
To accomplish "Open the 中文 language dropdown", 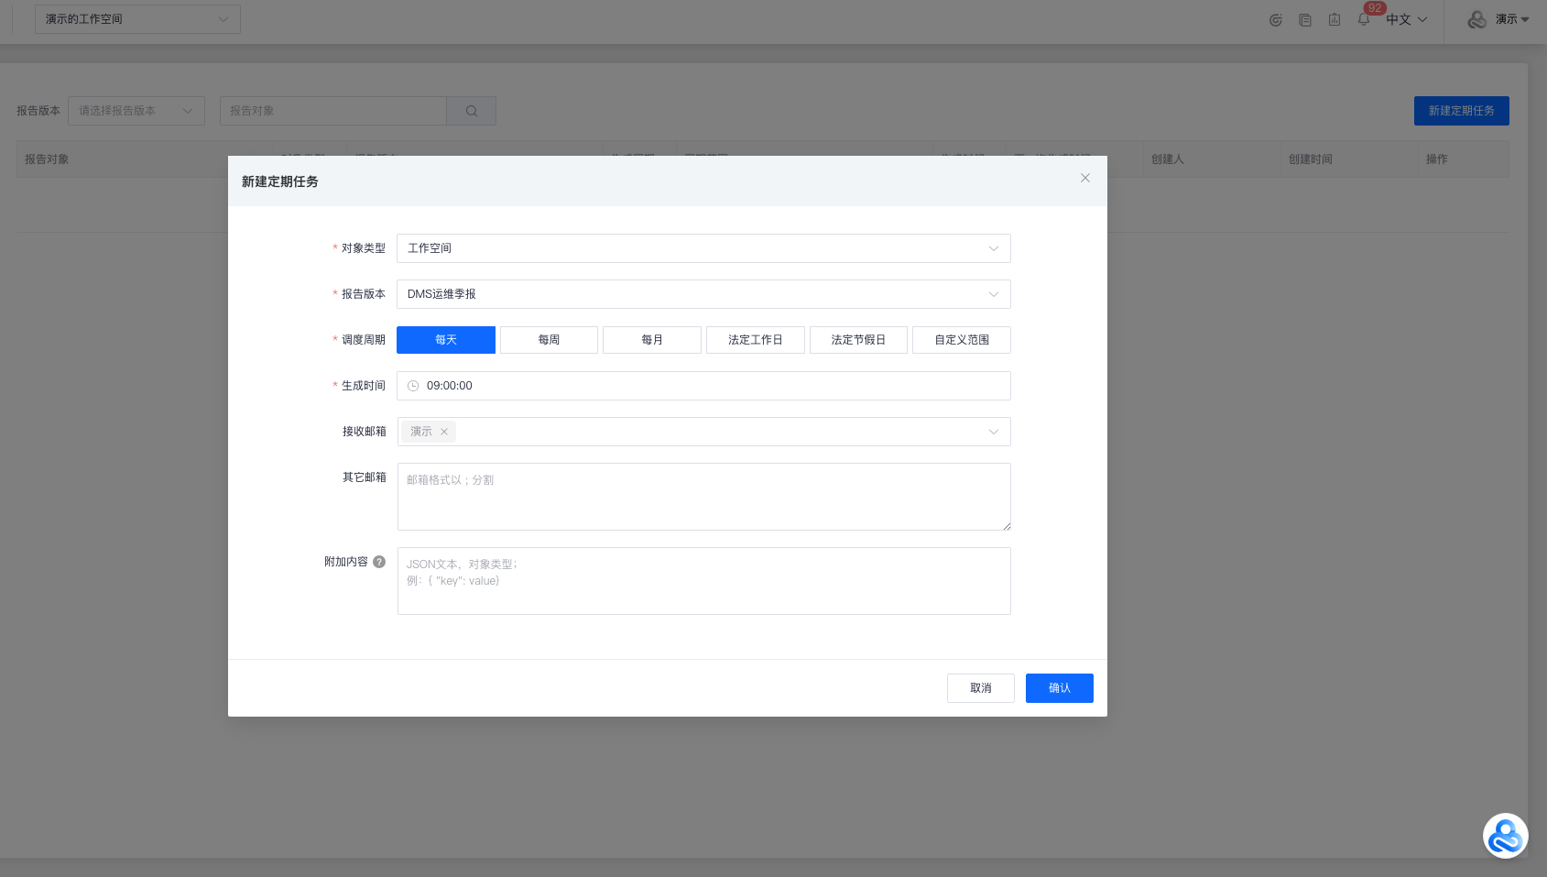I will pyautogui.click(x=1406, y=19).
